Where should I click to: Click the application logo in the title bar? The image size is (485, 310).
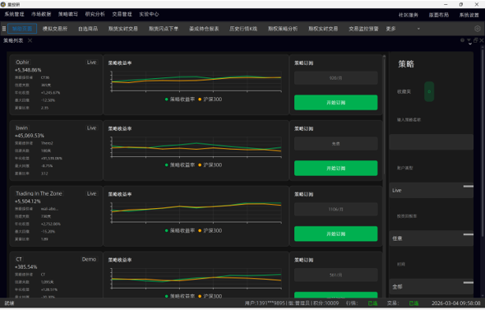tap(3, 4)
